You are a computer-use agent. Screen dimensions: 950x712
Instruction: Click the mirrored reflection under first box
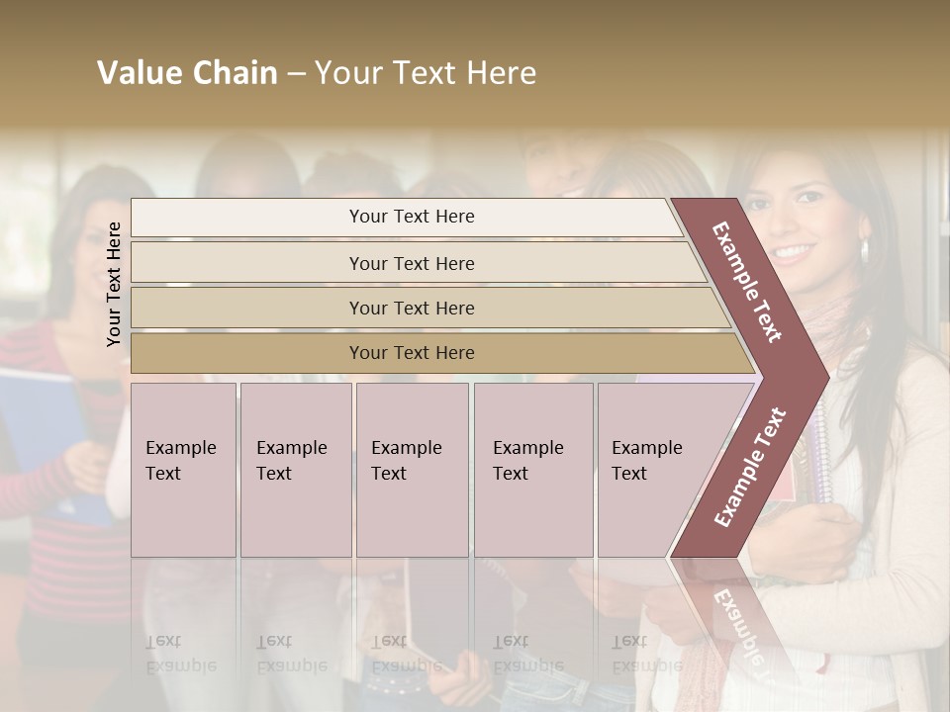pos(181,654)
